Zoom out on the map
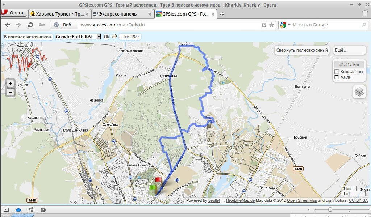 pos(10,92)
